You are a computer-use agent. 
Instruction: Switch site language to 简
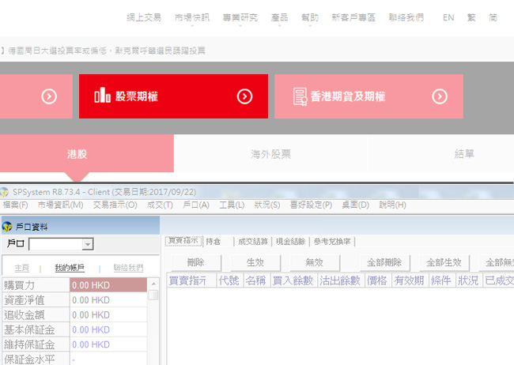[x=493, y=17]
